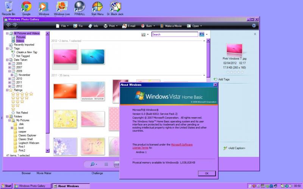
Task: Open Windows Live desktop shortcut
Action: point(62,8)
